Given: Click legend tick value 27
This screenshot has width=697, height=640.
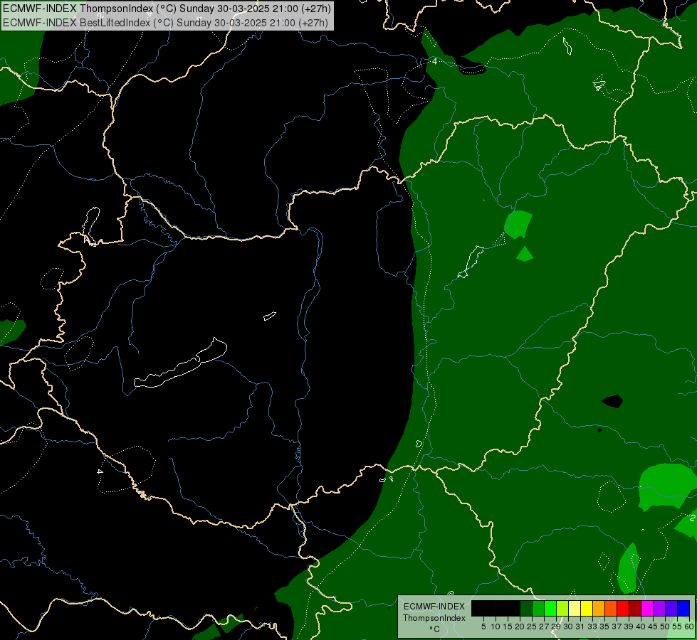Looking at the screenshot, I should coord(544,626).
